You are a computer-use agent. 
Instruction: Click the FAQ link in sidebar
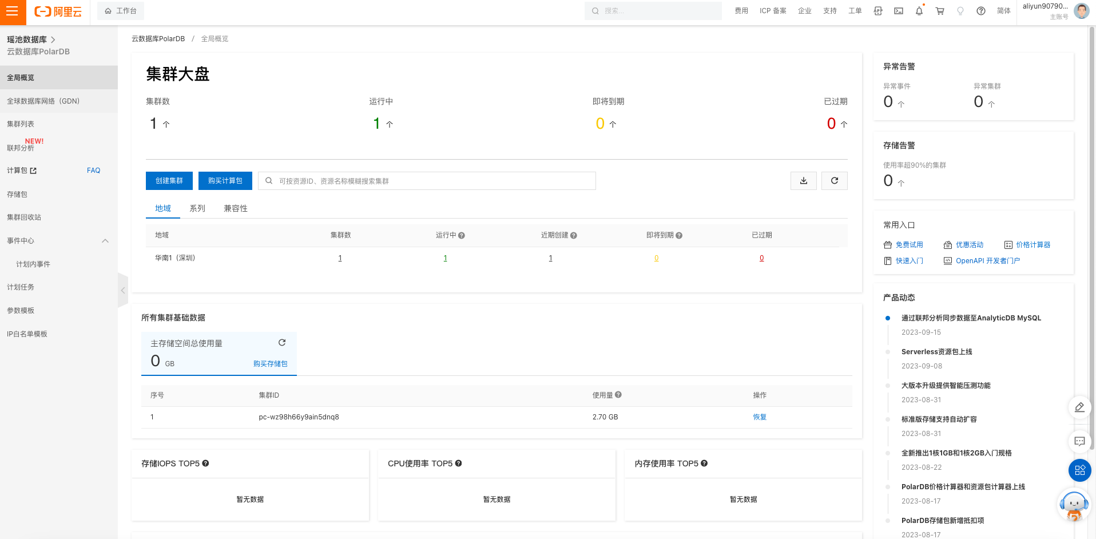click(x=93, y=171)
